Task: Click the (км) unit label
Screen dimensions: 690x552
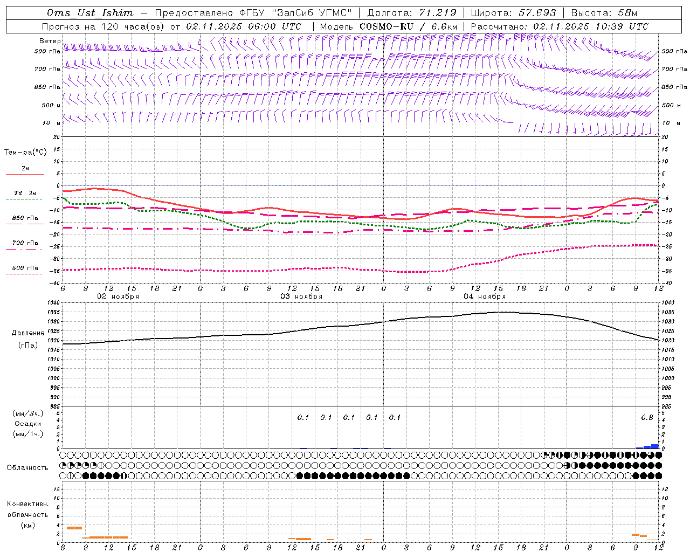Action: pyautogui.click(x=27, y=525)
